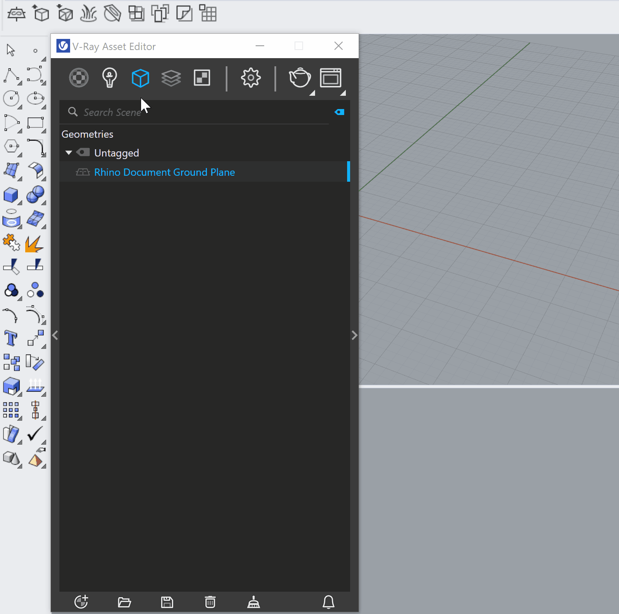This screenshot has width=619, height=614.
Task: Close the V-Ray Asset Editor window
Action: [x=339, y=46]
